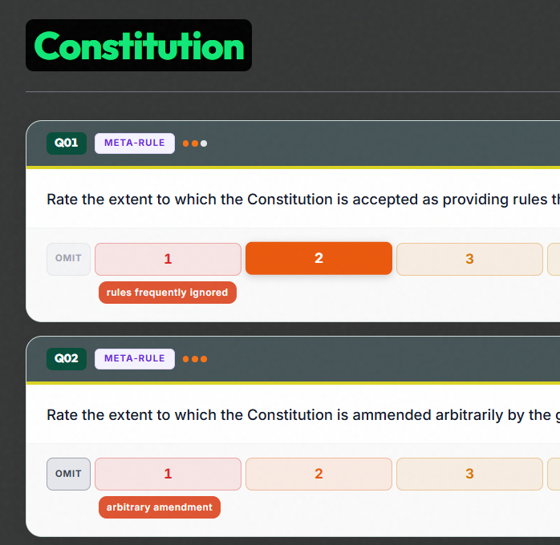Click the Q02 question number badge
560x545 pixels.
coord(66,358)
